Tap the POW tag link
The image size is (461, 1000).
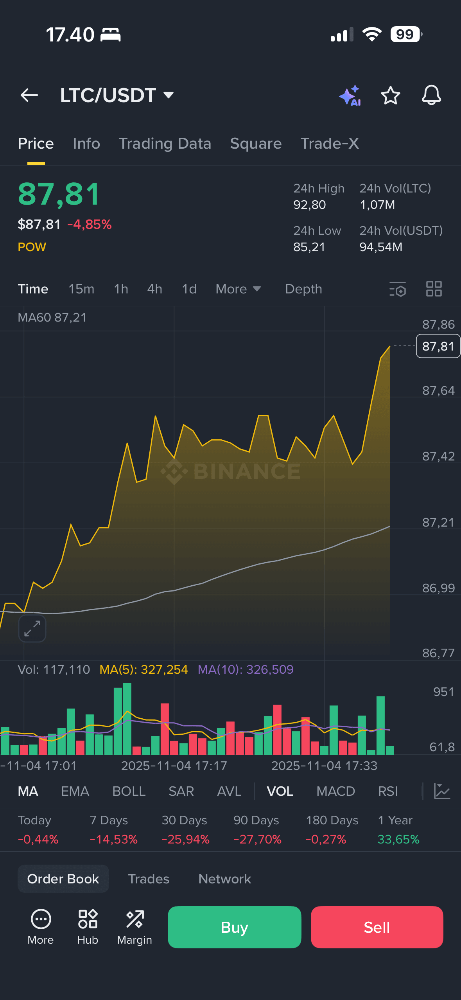tap(32, 247)
